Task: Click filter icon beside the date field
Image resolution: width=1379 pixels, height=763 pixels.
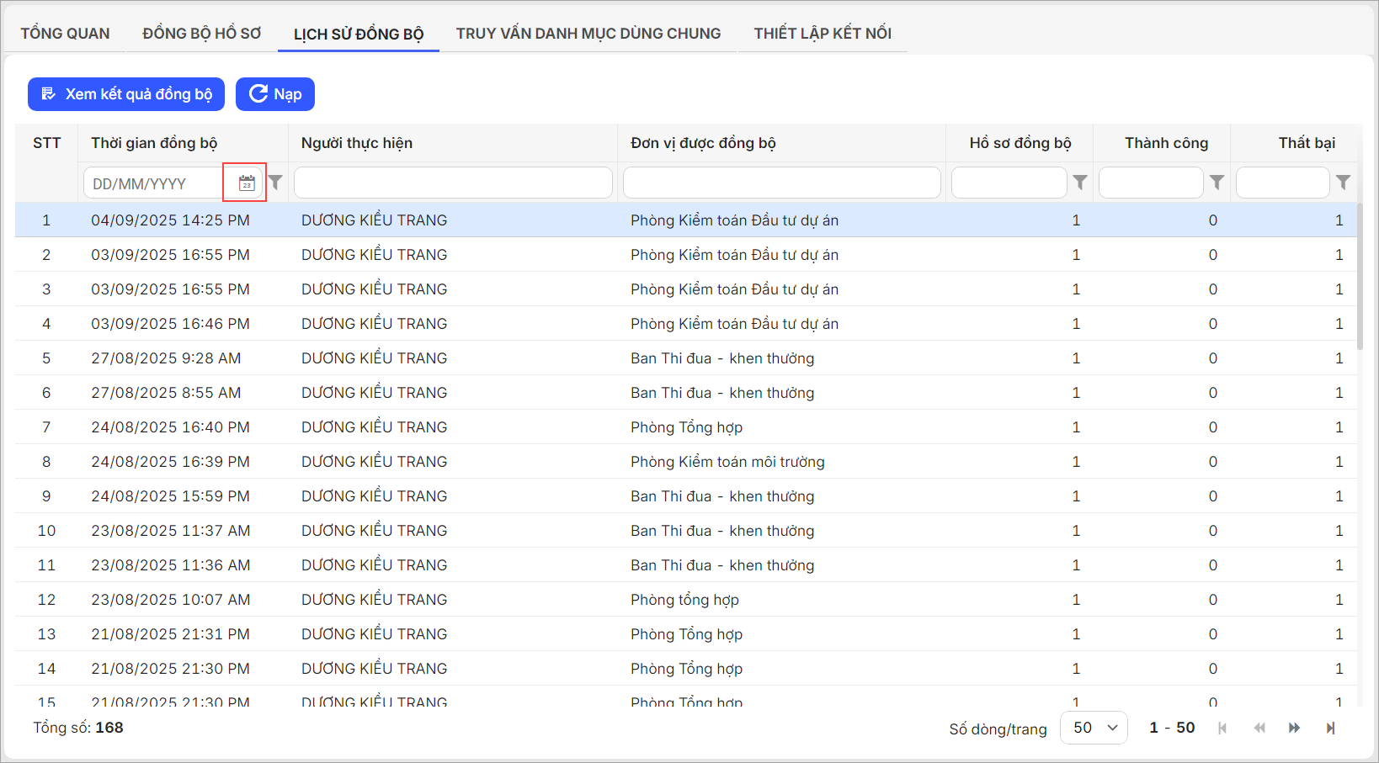Action: 275,183
